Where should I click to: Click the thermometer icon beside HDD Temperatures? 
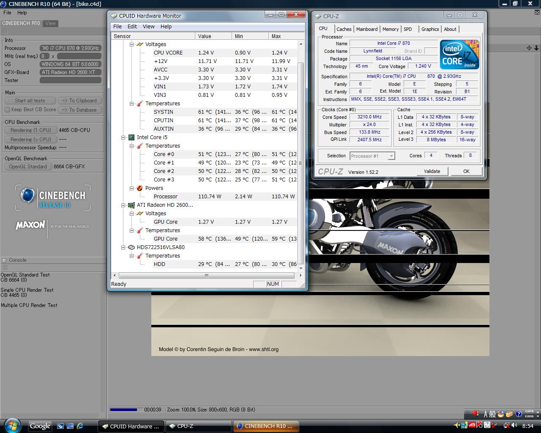coord(140,256)
